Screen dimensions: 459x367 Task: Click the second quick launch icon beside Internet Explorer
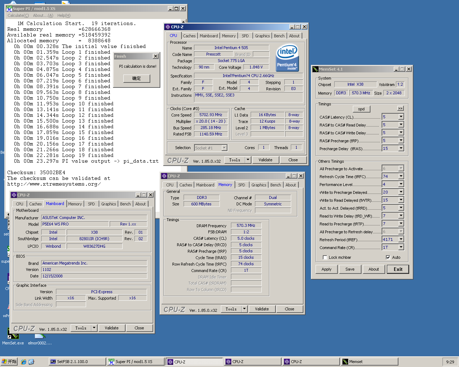point(31,362)
